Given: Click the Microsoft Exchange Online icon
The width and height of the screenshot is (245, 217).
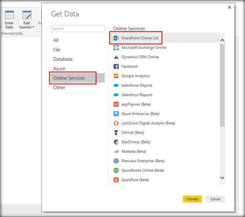Looking at the screenshot, I should (116, 47).
